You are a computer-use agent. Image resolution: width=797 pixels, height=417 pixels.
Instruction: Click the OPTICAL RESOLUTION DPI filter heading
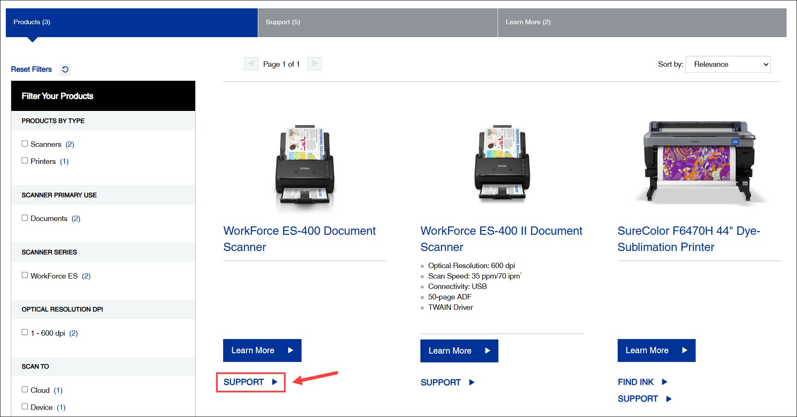coord(62,309)
